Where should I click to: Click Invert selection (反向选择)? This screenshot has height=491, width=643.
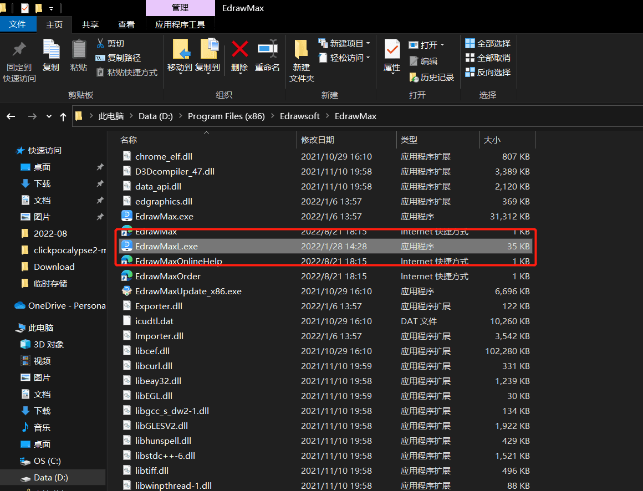tap(488, 72)
